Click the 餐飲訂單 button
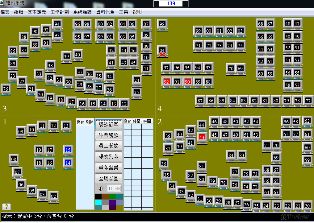Image resolution: width=314 pixels, height=223 pixels. pos(109,124)
